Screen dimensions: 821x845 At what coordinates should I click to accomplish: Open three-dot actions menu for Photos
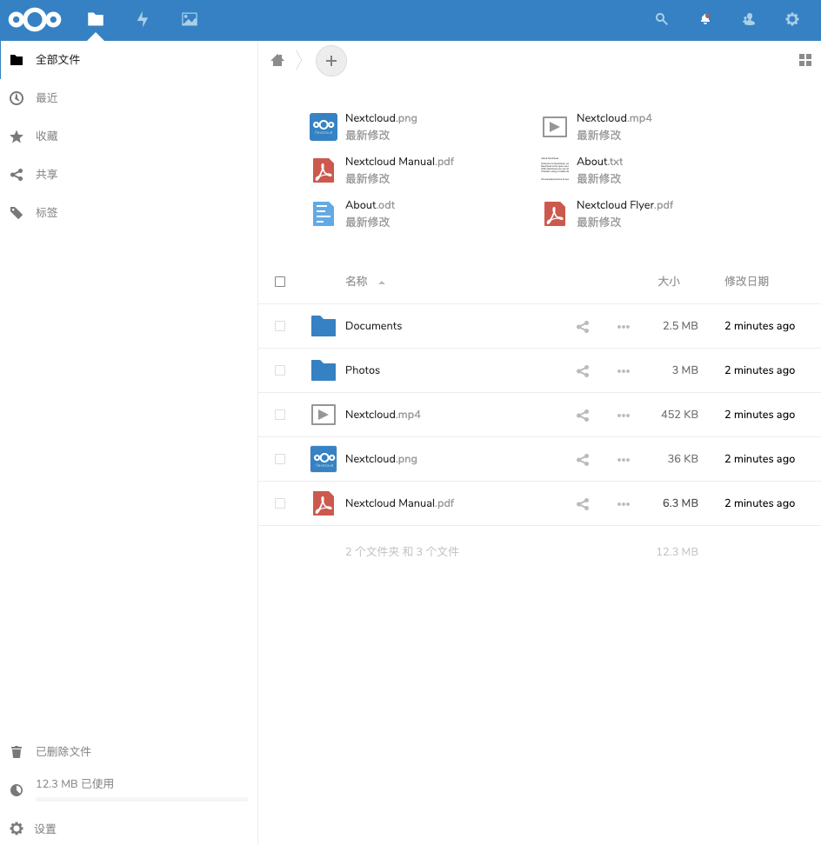click(624, 370)
